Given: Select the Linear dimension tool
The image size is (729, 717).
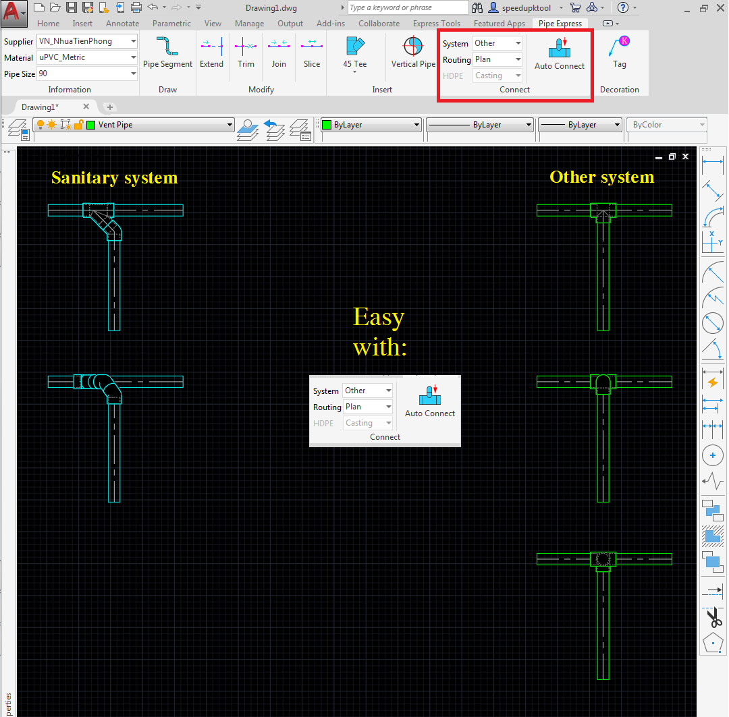Looking at the screenshot, I should click(712, 165).
